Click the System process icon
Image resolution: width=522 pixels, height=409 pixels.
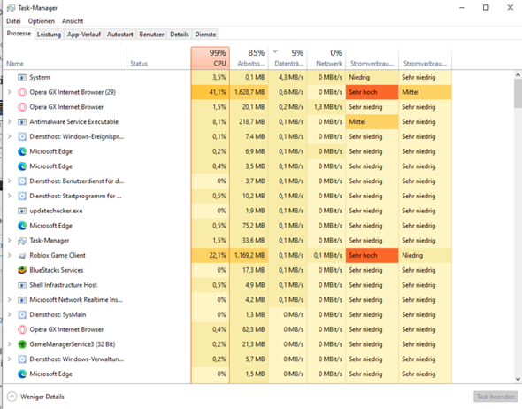coord(22,78)
